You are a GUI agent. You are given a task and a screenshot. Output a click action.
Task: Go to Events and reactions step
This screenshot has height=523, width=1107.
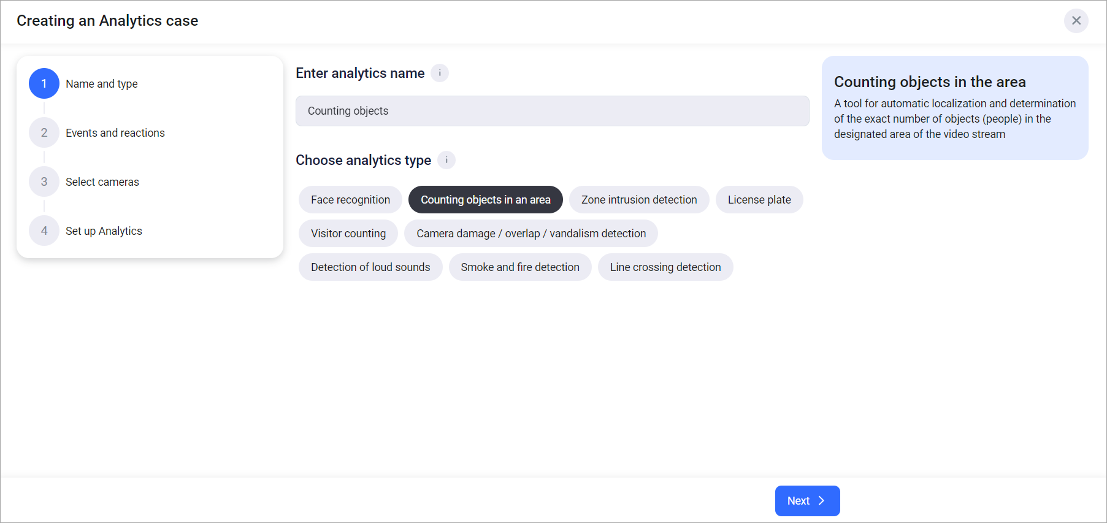point(115,133)
